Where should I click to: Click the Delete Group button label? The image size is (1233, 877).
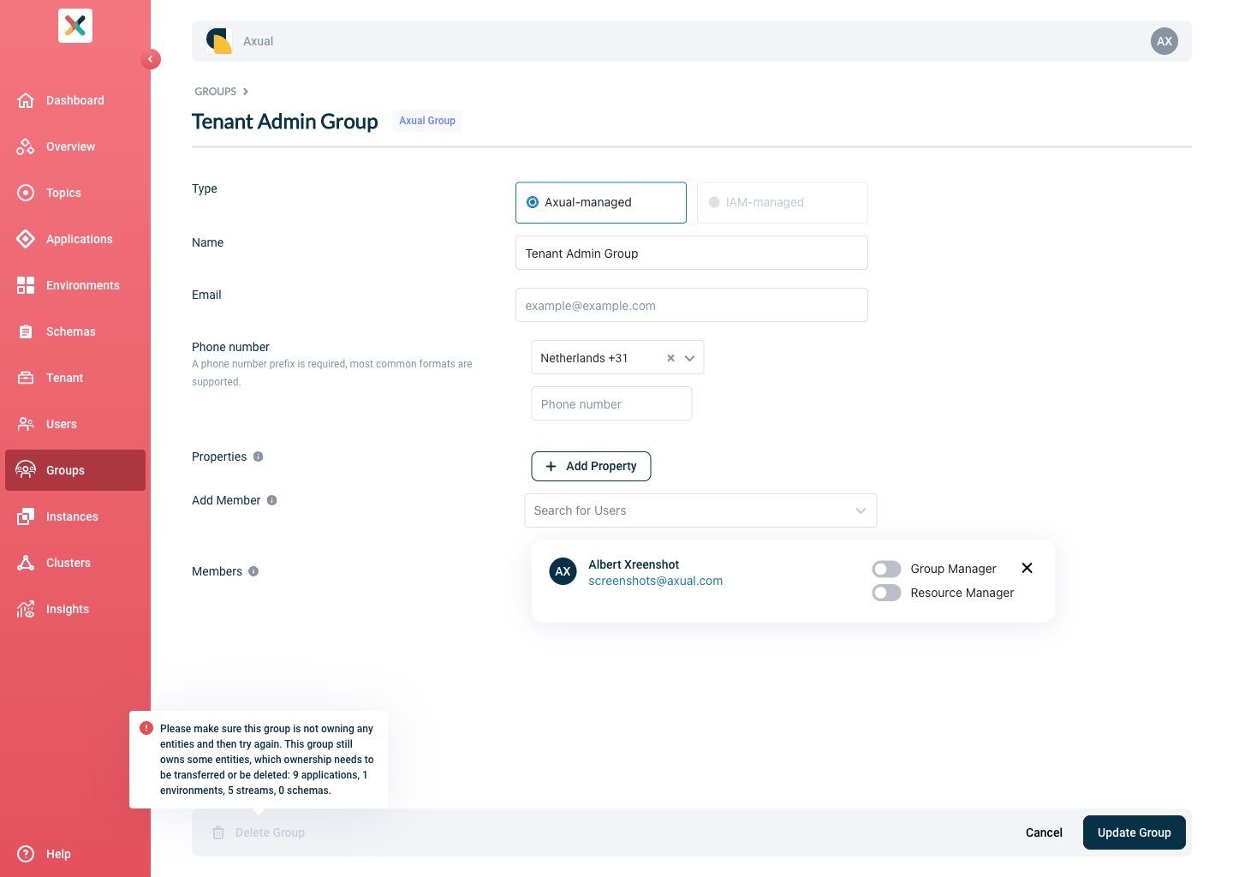click(x=270, y=832)
